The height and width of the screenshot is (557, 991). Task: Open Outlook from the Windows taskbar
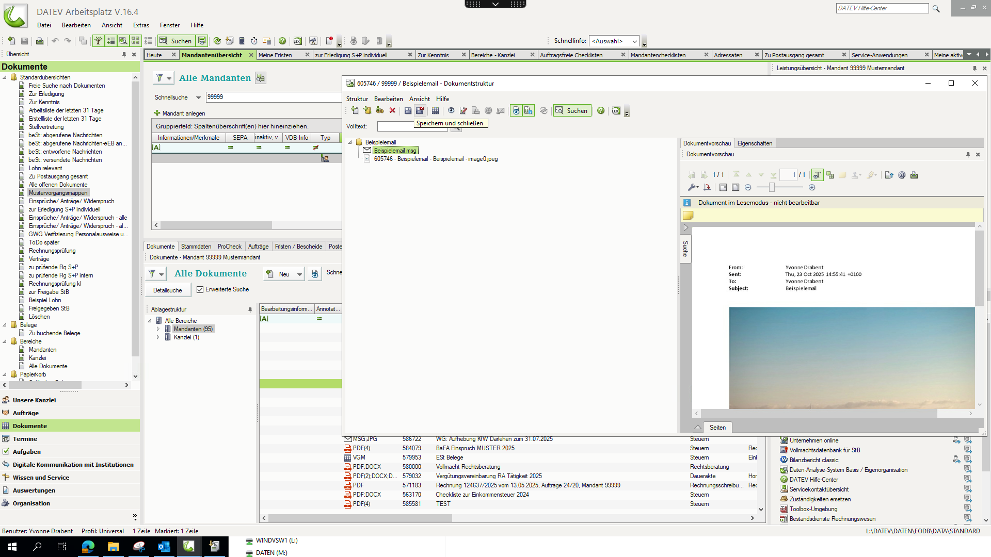(164, 547)
